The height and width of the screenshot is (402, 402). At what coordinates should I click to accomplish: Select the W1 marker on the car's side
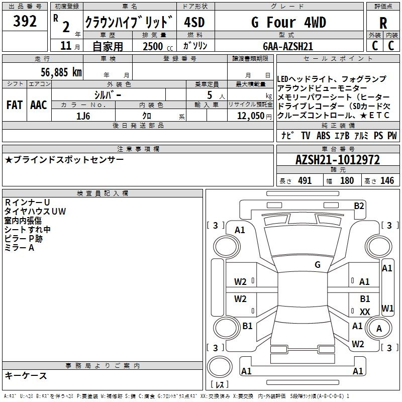(387, 308)
